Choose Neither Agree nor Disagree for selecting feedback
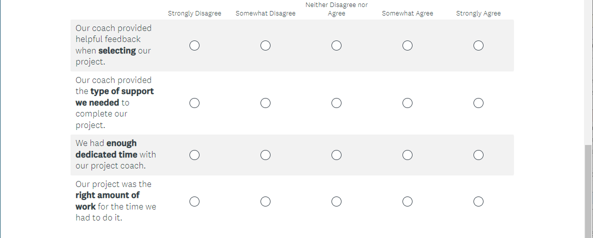 point(336,45)
